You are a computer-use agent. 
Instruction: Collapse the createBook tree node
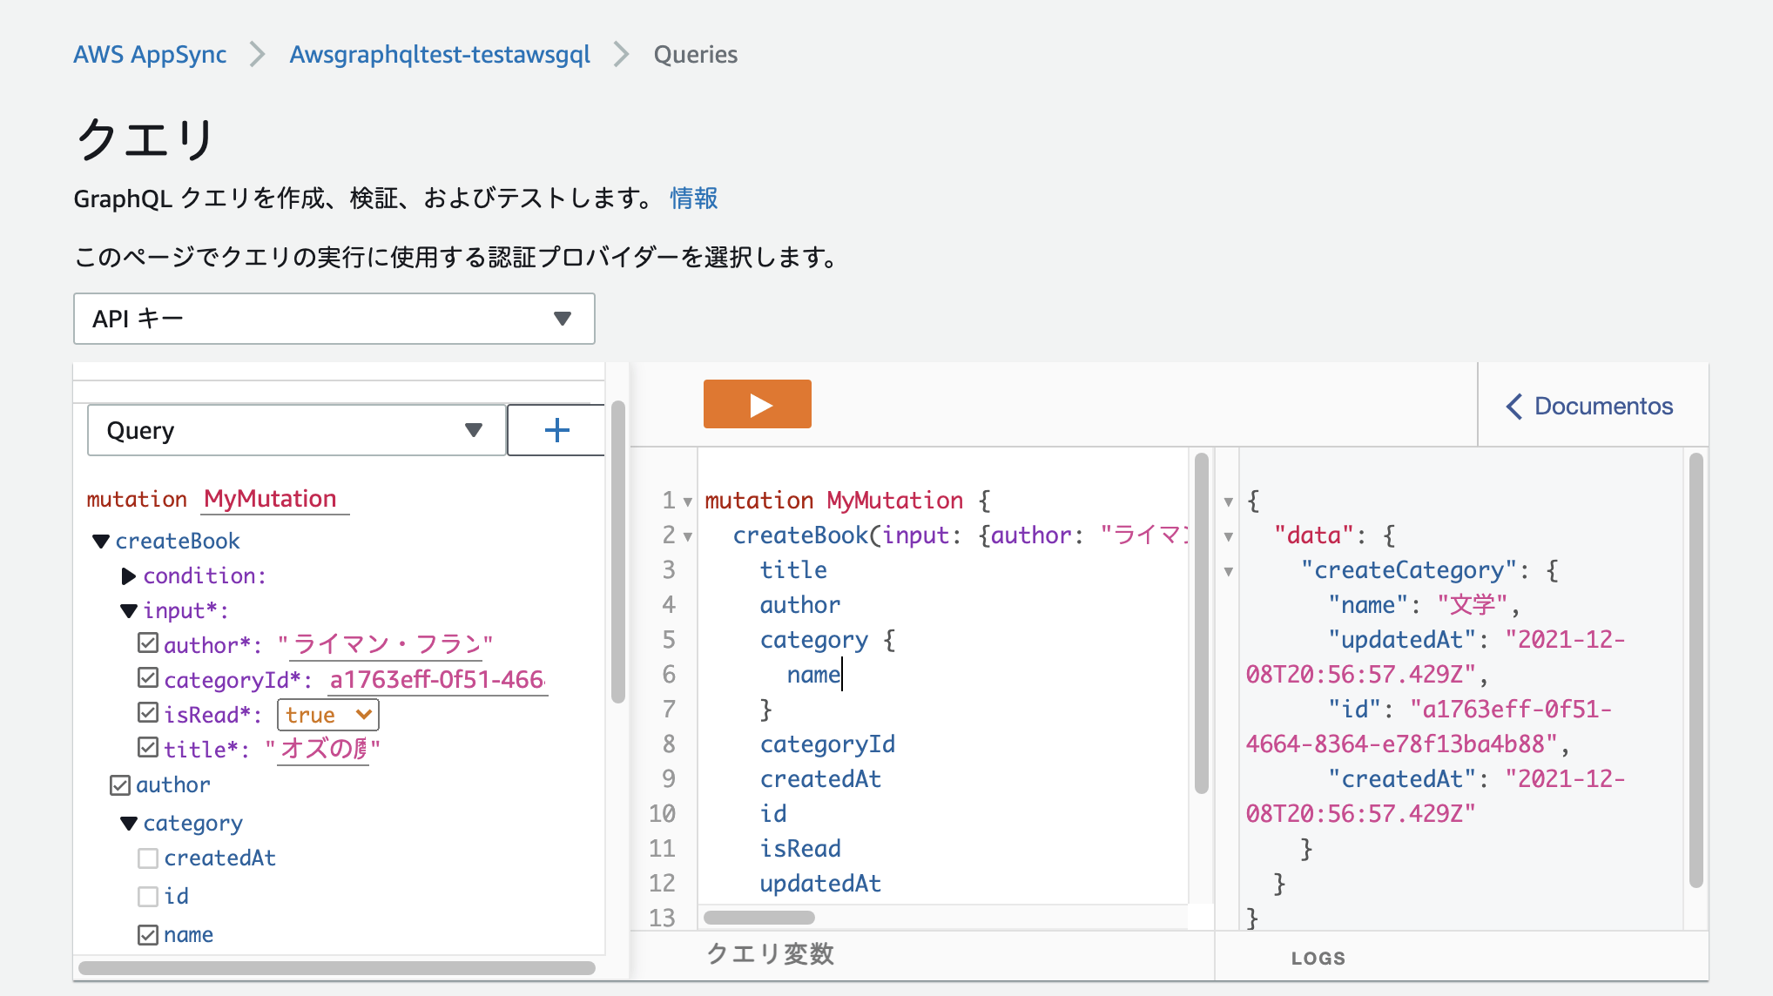click(x=101, y=541)
